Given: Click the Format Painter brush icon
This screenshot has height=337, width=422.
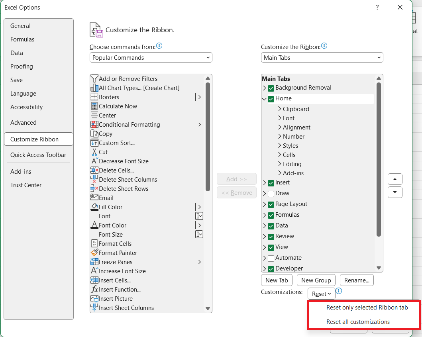Looking at the screenshot, I should point(94,252).
